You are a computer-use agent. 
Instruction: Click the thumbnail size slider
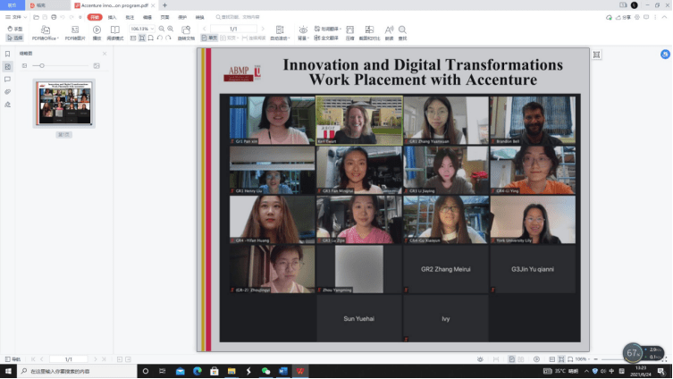pyautogui.click(x=42, y=66)
